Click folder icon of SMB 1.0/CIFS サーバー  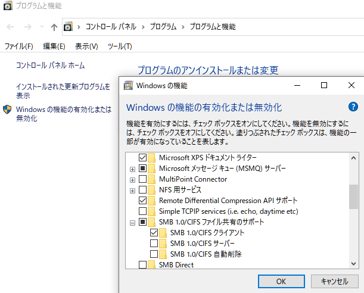(x=163, y=244)
